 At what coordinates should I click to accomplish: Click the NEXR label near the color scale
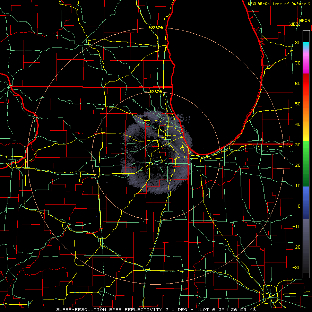[305, 21]
